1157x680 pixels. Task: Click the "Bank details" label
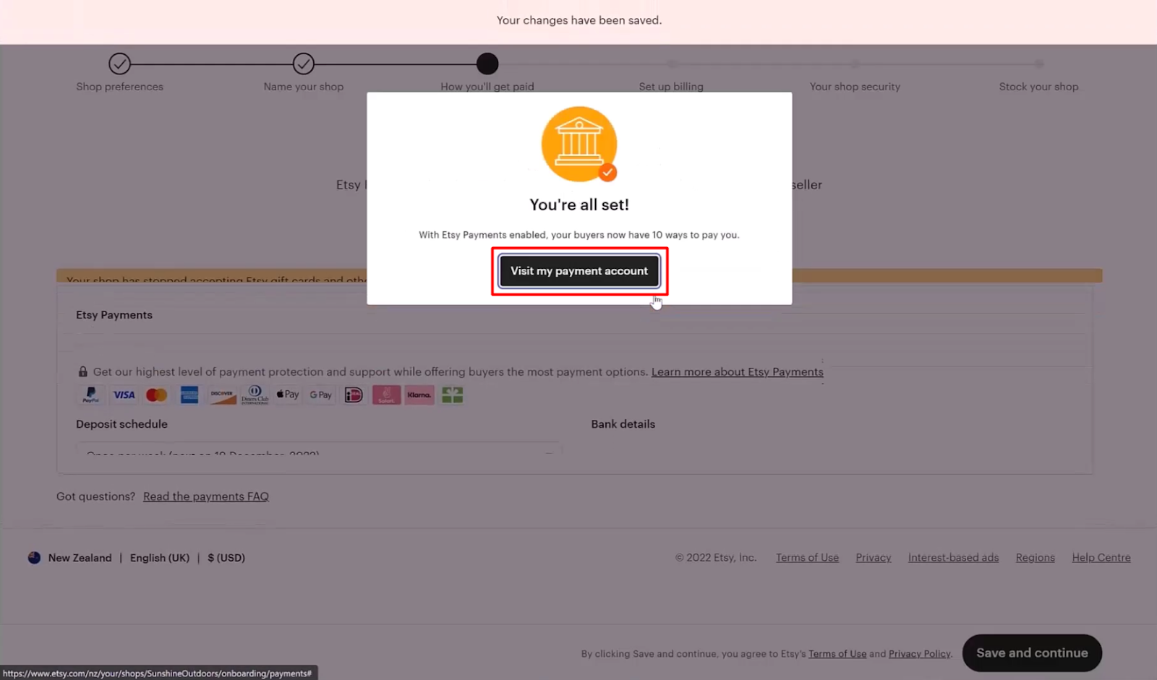coord(623,424)
